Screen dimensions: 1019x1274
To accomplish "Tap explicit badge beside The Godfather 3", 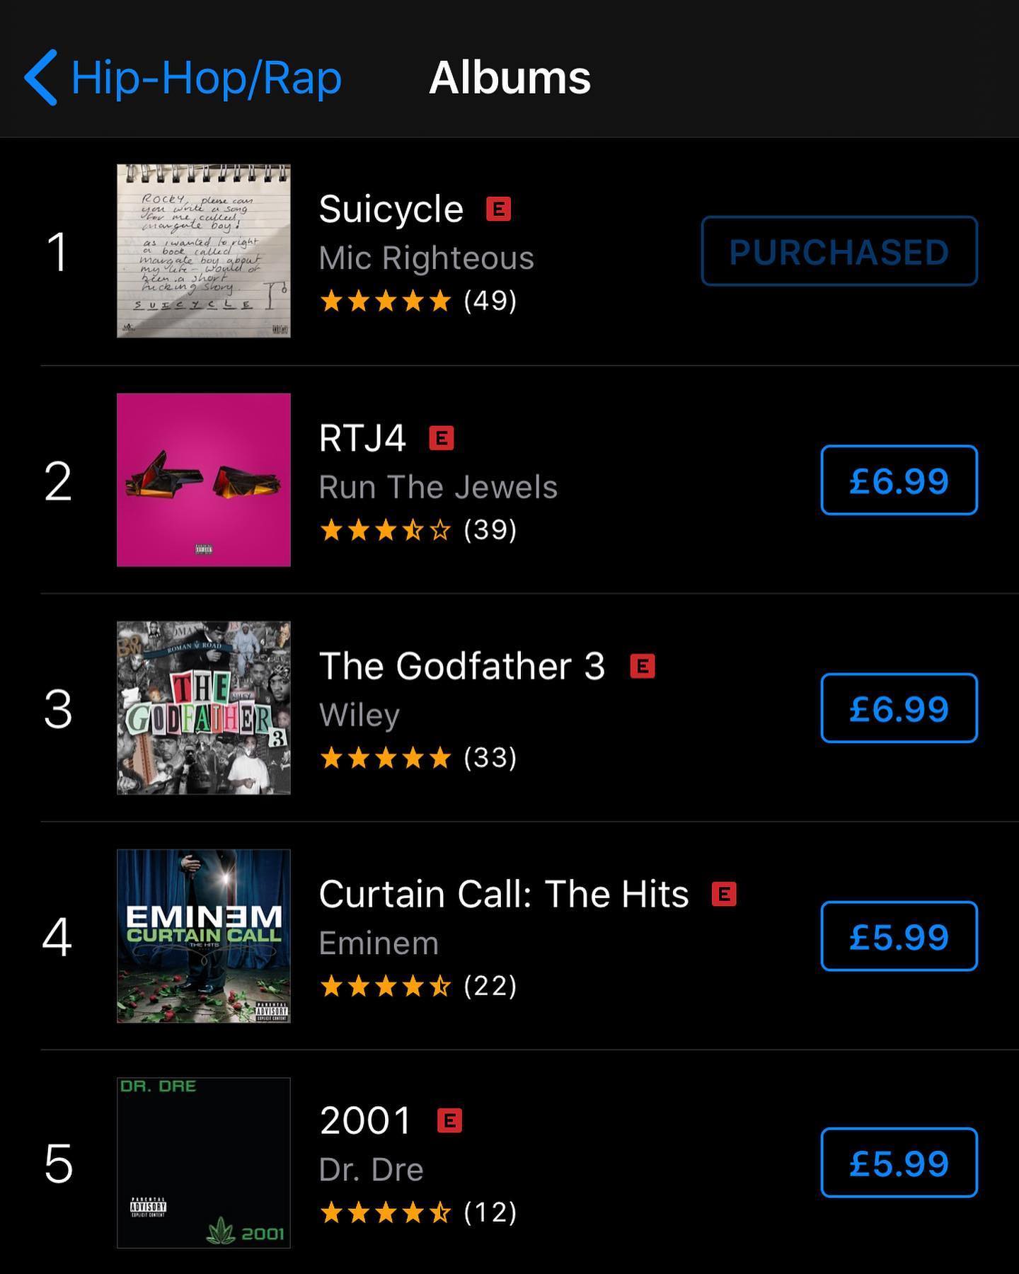I will coord(643,666).
